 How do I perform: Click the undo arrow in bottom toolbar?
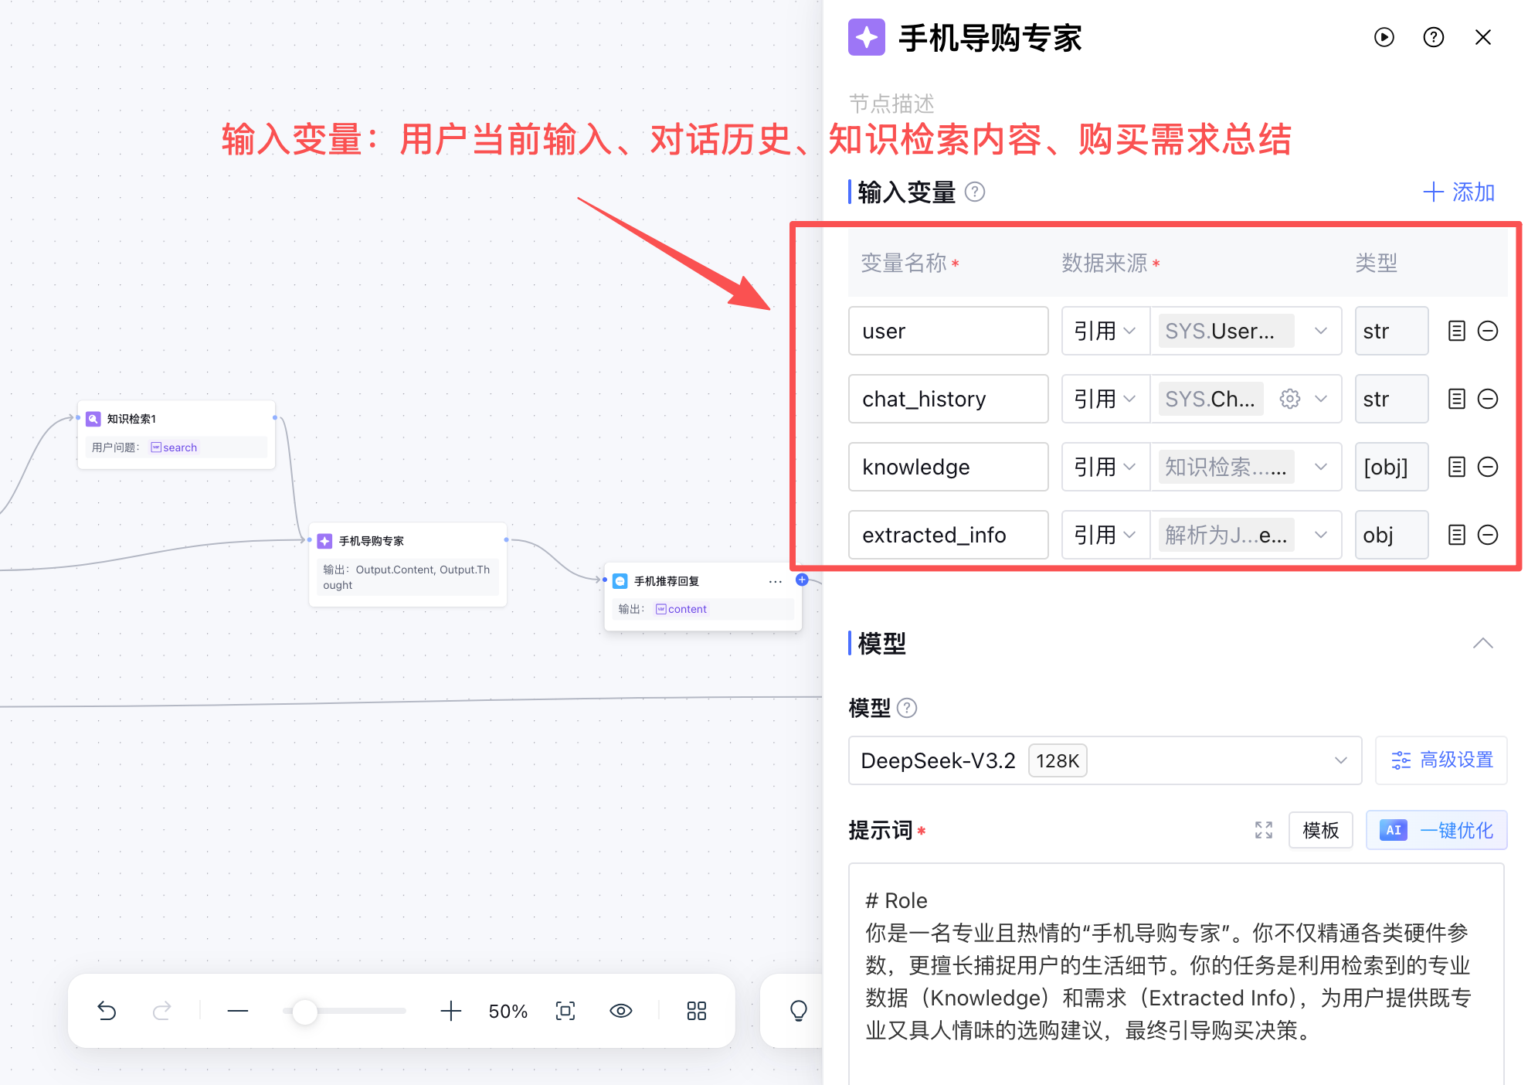pos(107,1011)
